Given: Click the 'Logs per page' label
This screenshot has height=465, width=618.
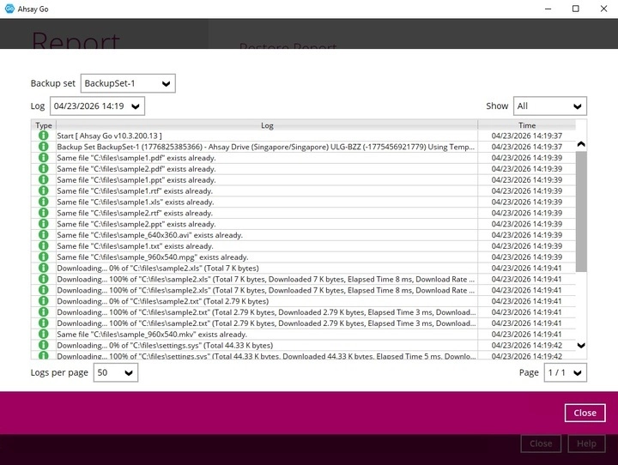Looking at the screenshot, I should click(x=59, y=372).
